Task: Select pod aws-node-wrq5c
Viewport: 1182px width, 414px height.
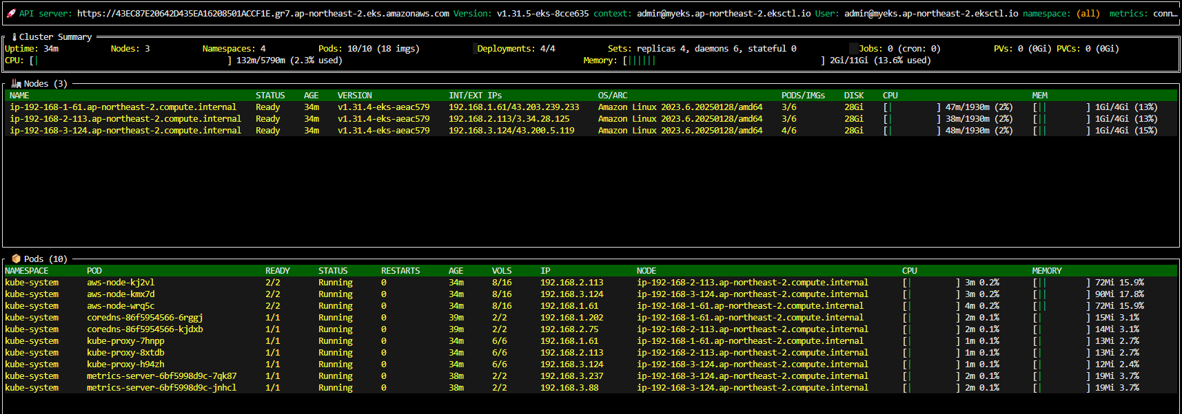Action: pos(591,305)
